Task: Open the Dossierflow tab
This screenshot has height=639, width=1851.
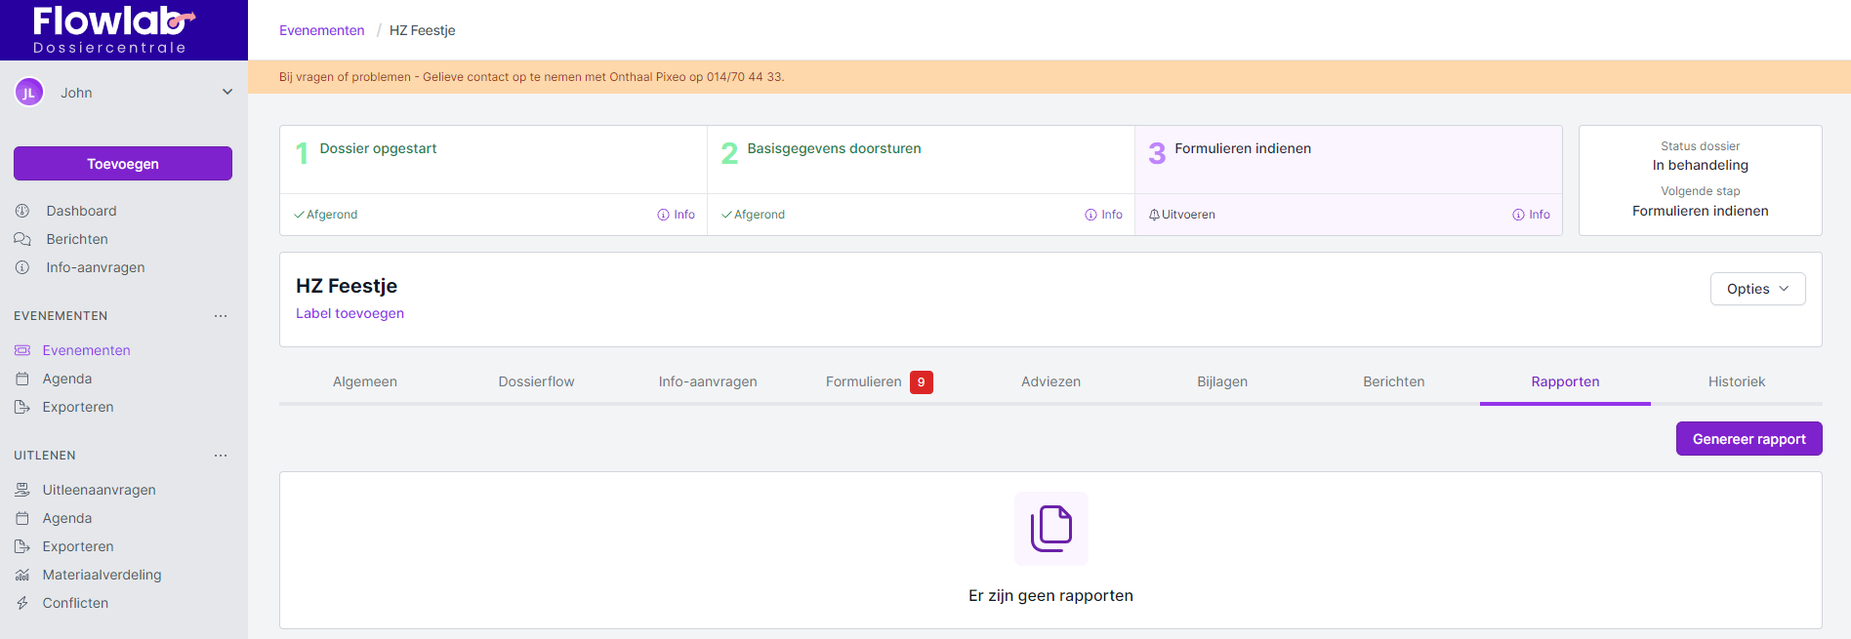Action: click(536, 381)
